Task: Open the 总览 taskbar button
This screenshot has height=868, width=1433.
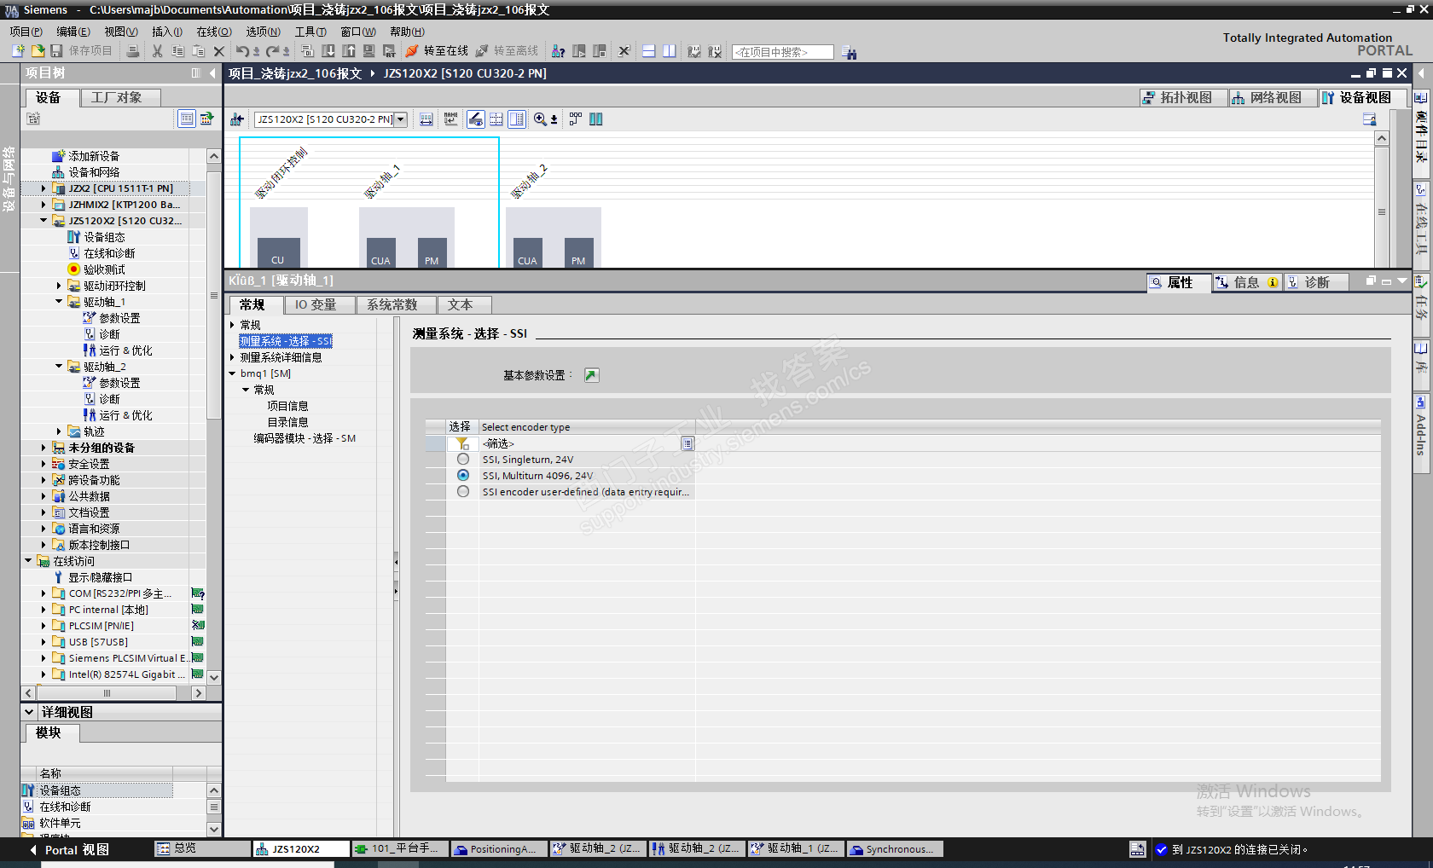Action: 201,849
